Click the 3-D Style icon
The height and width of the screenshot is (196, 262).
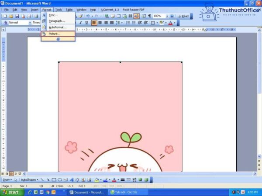tap(146, 179)
